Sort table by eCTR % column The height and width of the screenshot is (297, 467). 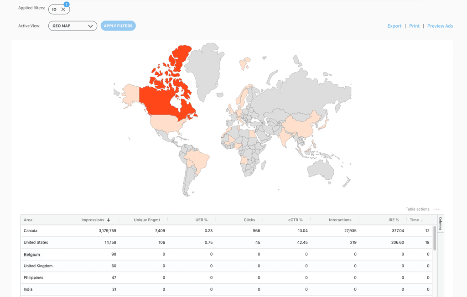tap(296, 220)
